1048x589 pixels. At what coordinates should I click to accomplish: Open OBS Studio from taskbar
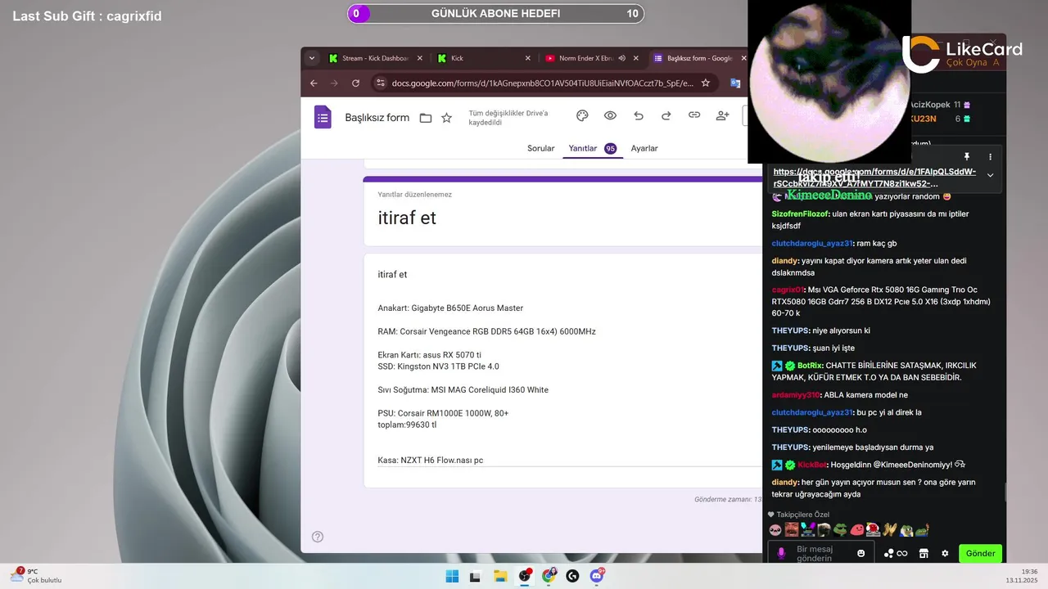[525, 576]
